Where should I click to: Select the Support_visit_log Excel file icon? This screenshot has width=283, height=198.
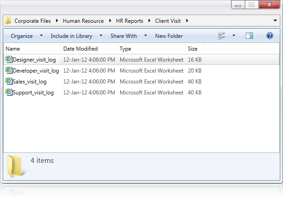(x=9, y=92)
